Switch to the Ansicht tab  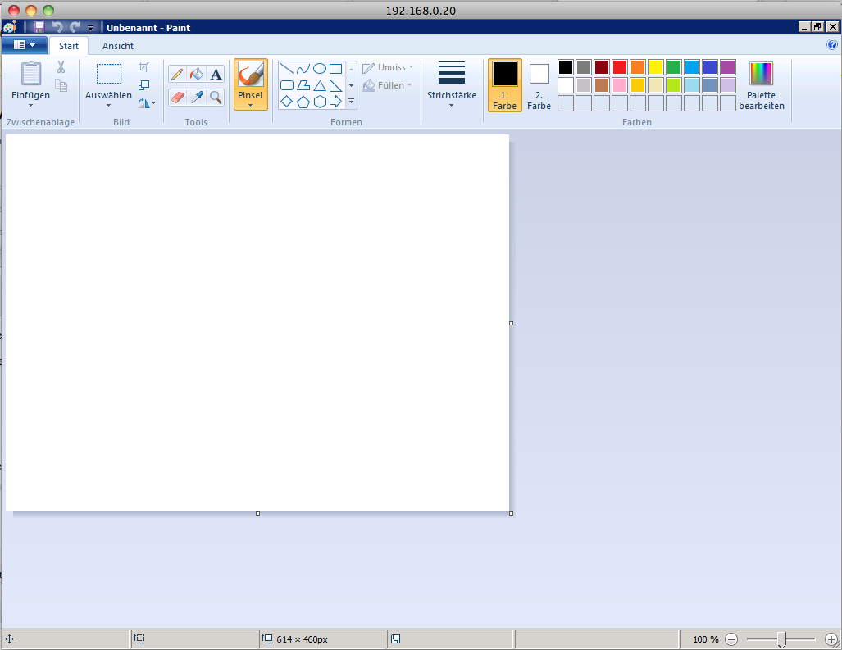click(x=118, y=46)
